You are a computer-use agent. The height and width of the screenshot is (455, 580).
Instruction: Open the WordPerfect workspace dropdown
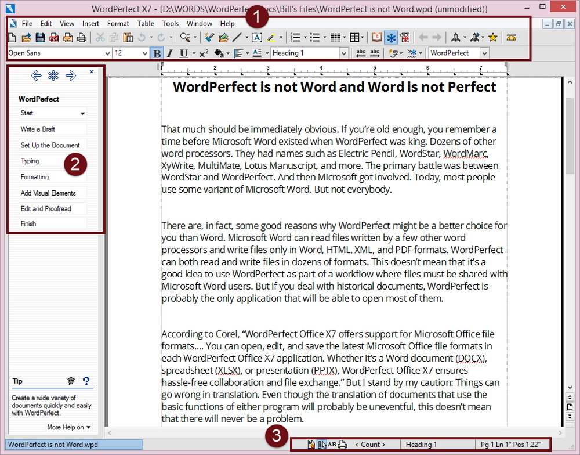[x=484, y=53]
